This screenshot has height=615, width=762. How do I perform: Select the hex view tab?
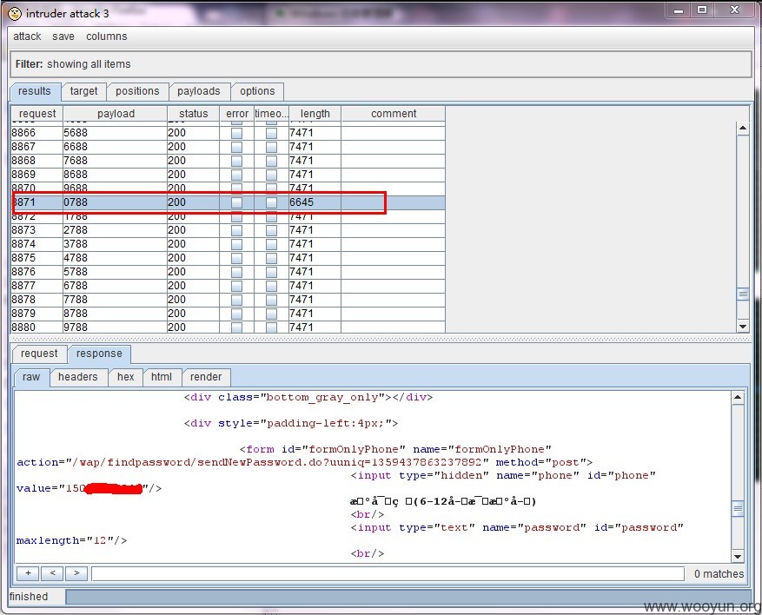tap(125, 377)
